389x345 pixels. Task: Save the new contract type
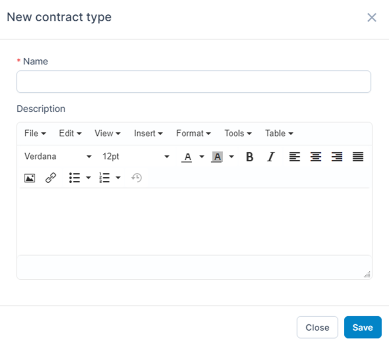(363, 327)
